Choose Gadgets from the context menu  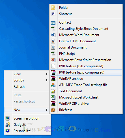(27, 125)
